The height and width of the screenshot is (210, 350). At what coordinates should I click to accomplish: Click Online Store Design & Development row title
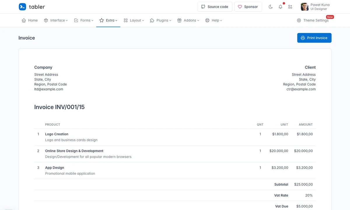[x=74, y=151]
